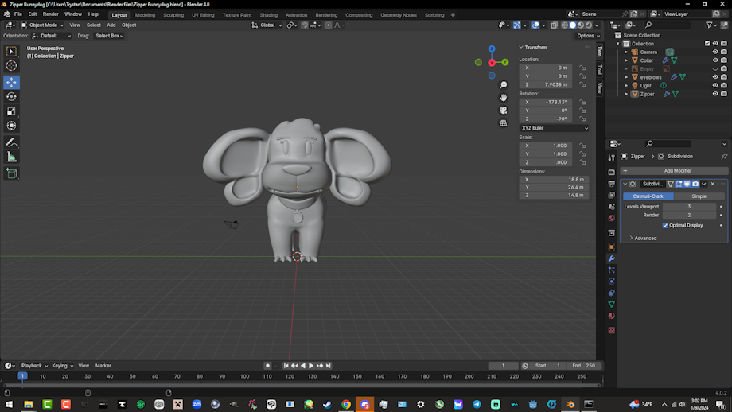Choose the Simple subdivision type
The image size is (732, 412).
pos(699,196)
